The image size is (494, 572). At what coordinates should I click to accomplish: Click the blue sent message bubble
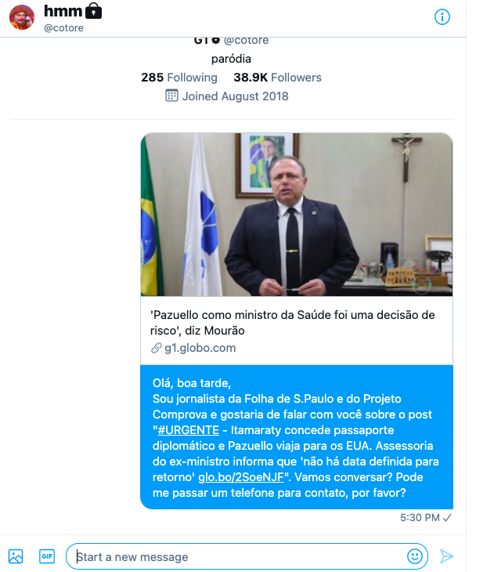point(297,437)
